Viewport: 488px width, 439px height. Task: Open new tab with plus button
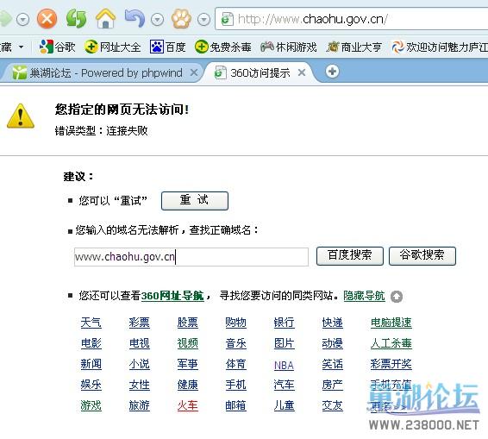332,72
